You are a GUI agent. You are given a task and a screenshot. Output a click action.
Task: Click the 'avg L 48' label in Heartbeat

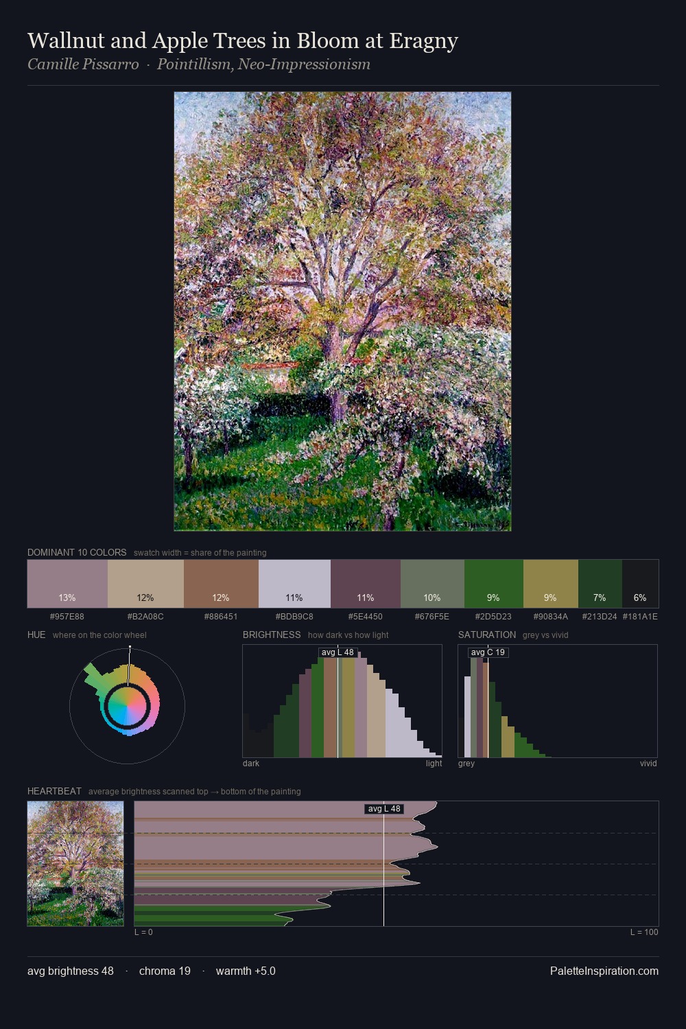click(384, 809)
